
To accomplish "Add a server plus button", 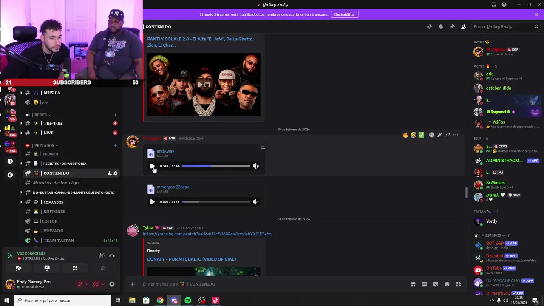I will 10,161.
